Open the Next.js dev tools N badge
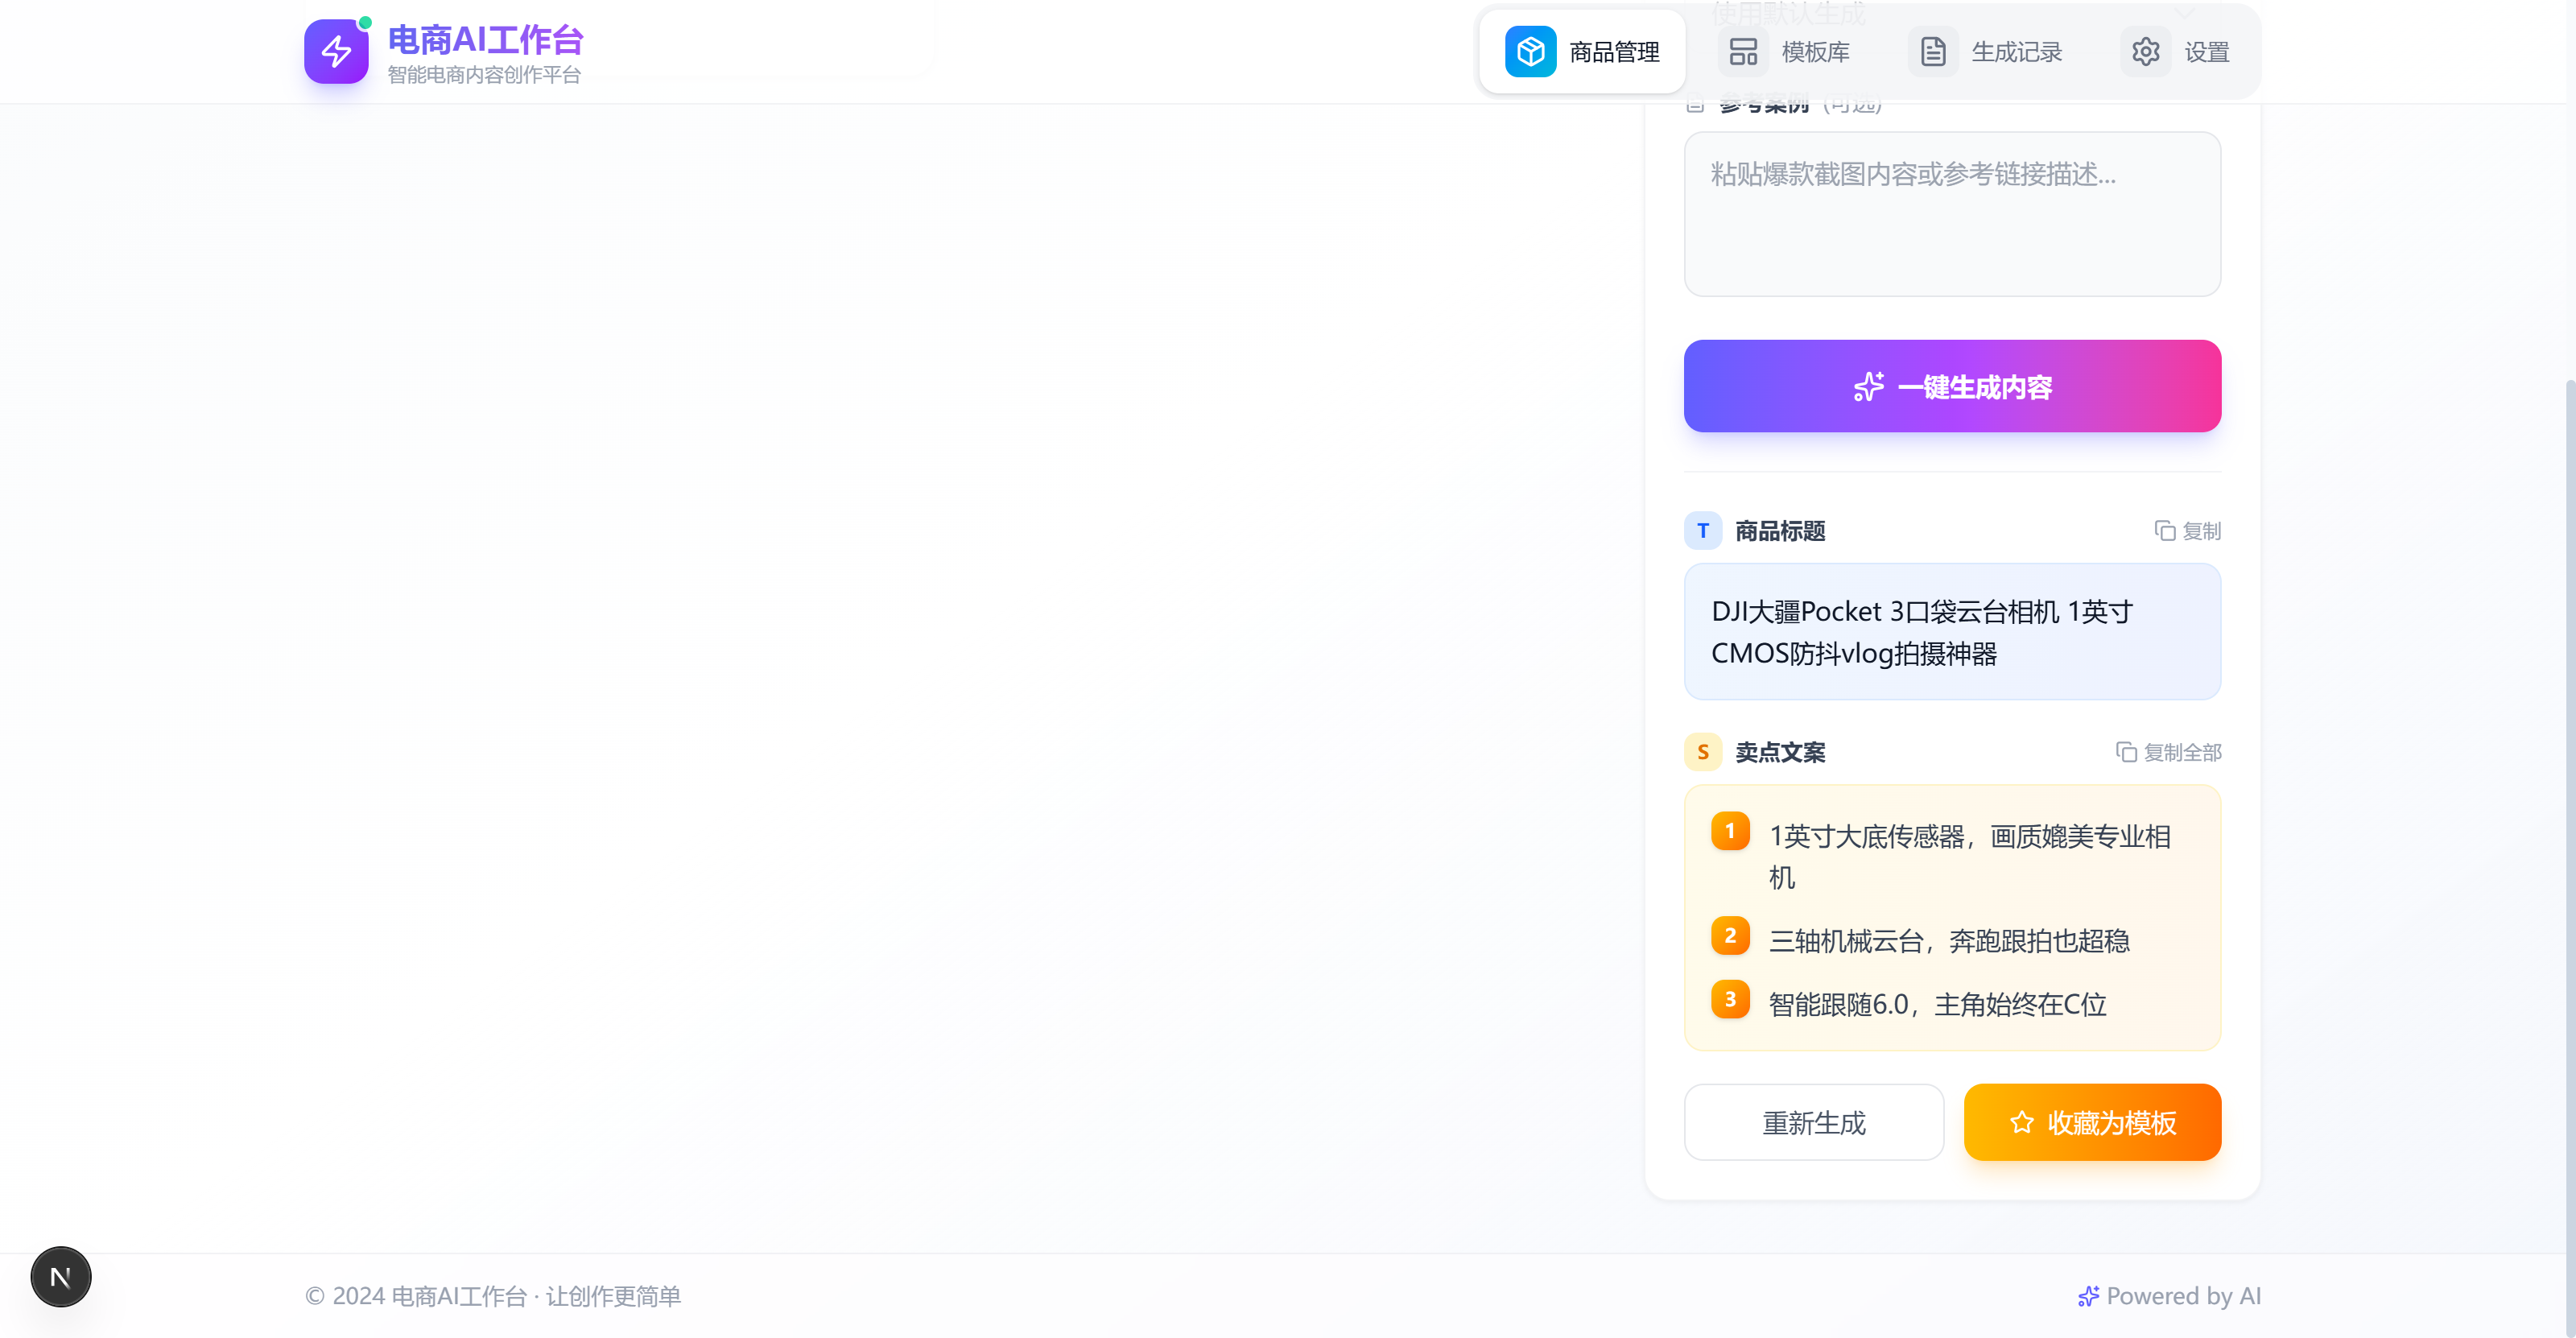Image resolution: width=2576 pixels, height=1338 pixels. (61, 1277)
